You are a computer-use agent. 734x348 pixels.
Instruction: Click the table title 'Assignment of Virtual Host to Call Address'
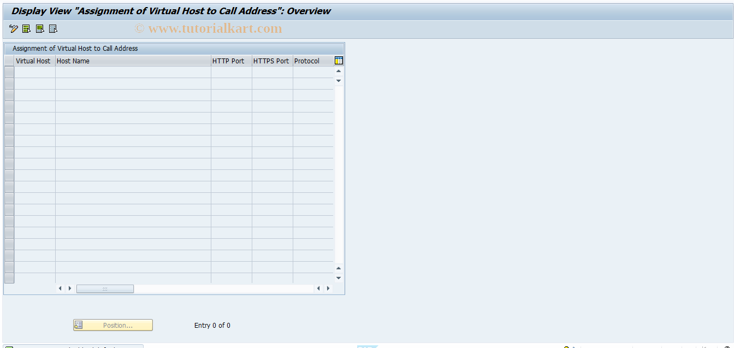(x=75, y=49)
